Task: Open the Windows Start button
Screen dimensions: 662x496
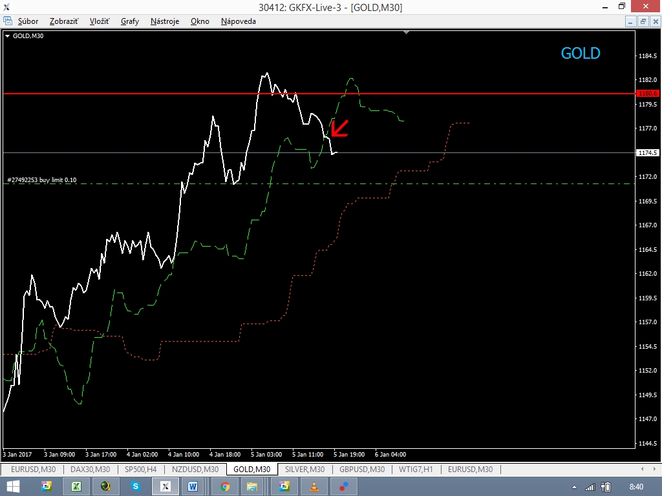Action: click(x=13, y=487)
